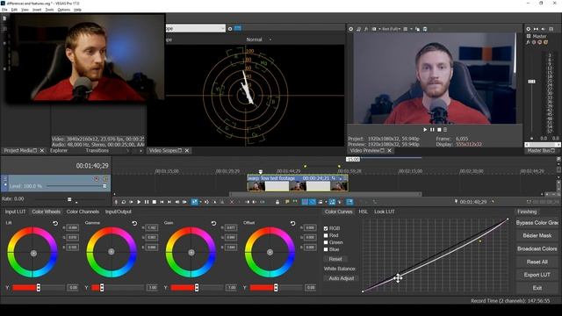Open the overlays grid dropdown in Video Preview

coord(412,29)
